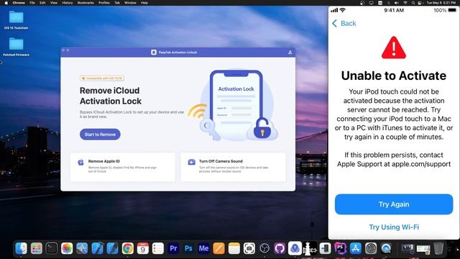
Task: Open the App Store from the dock
Action: click(356, 248)
